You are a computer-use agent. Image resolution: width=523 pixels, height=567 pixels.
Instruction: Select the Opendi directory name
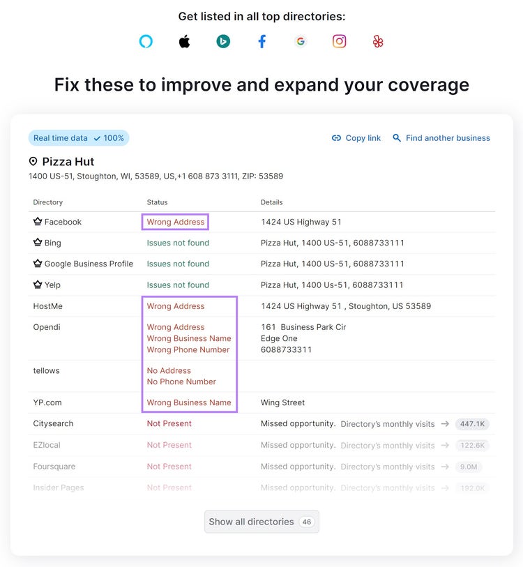click(47, 327)
